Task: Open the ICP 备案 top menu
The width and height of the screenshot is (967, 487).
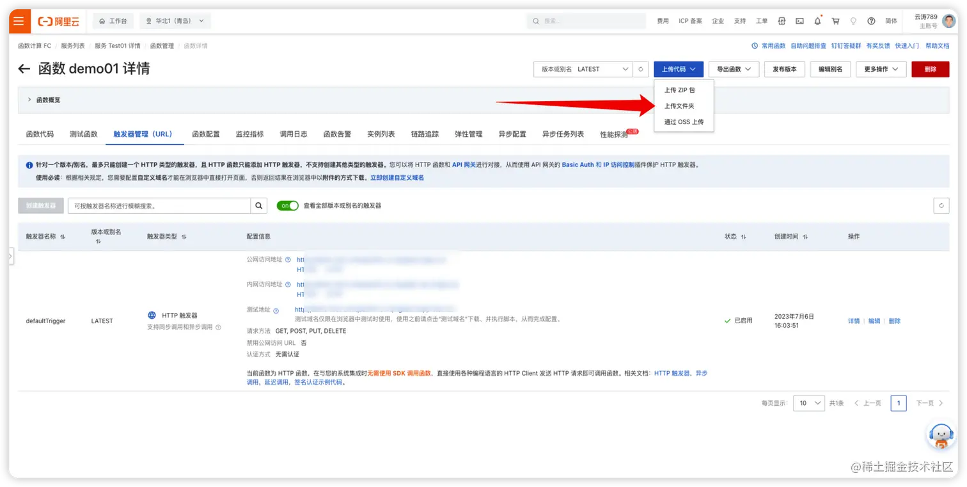Action: (x=691, y=21)
